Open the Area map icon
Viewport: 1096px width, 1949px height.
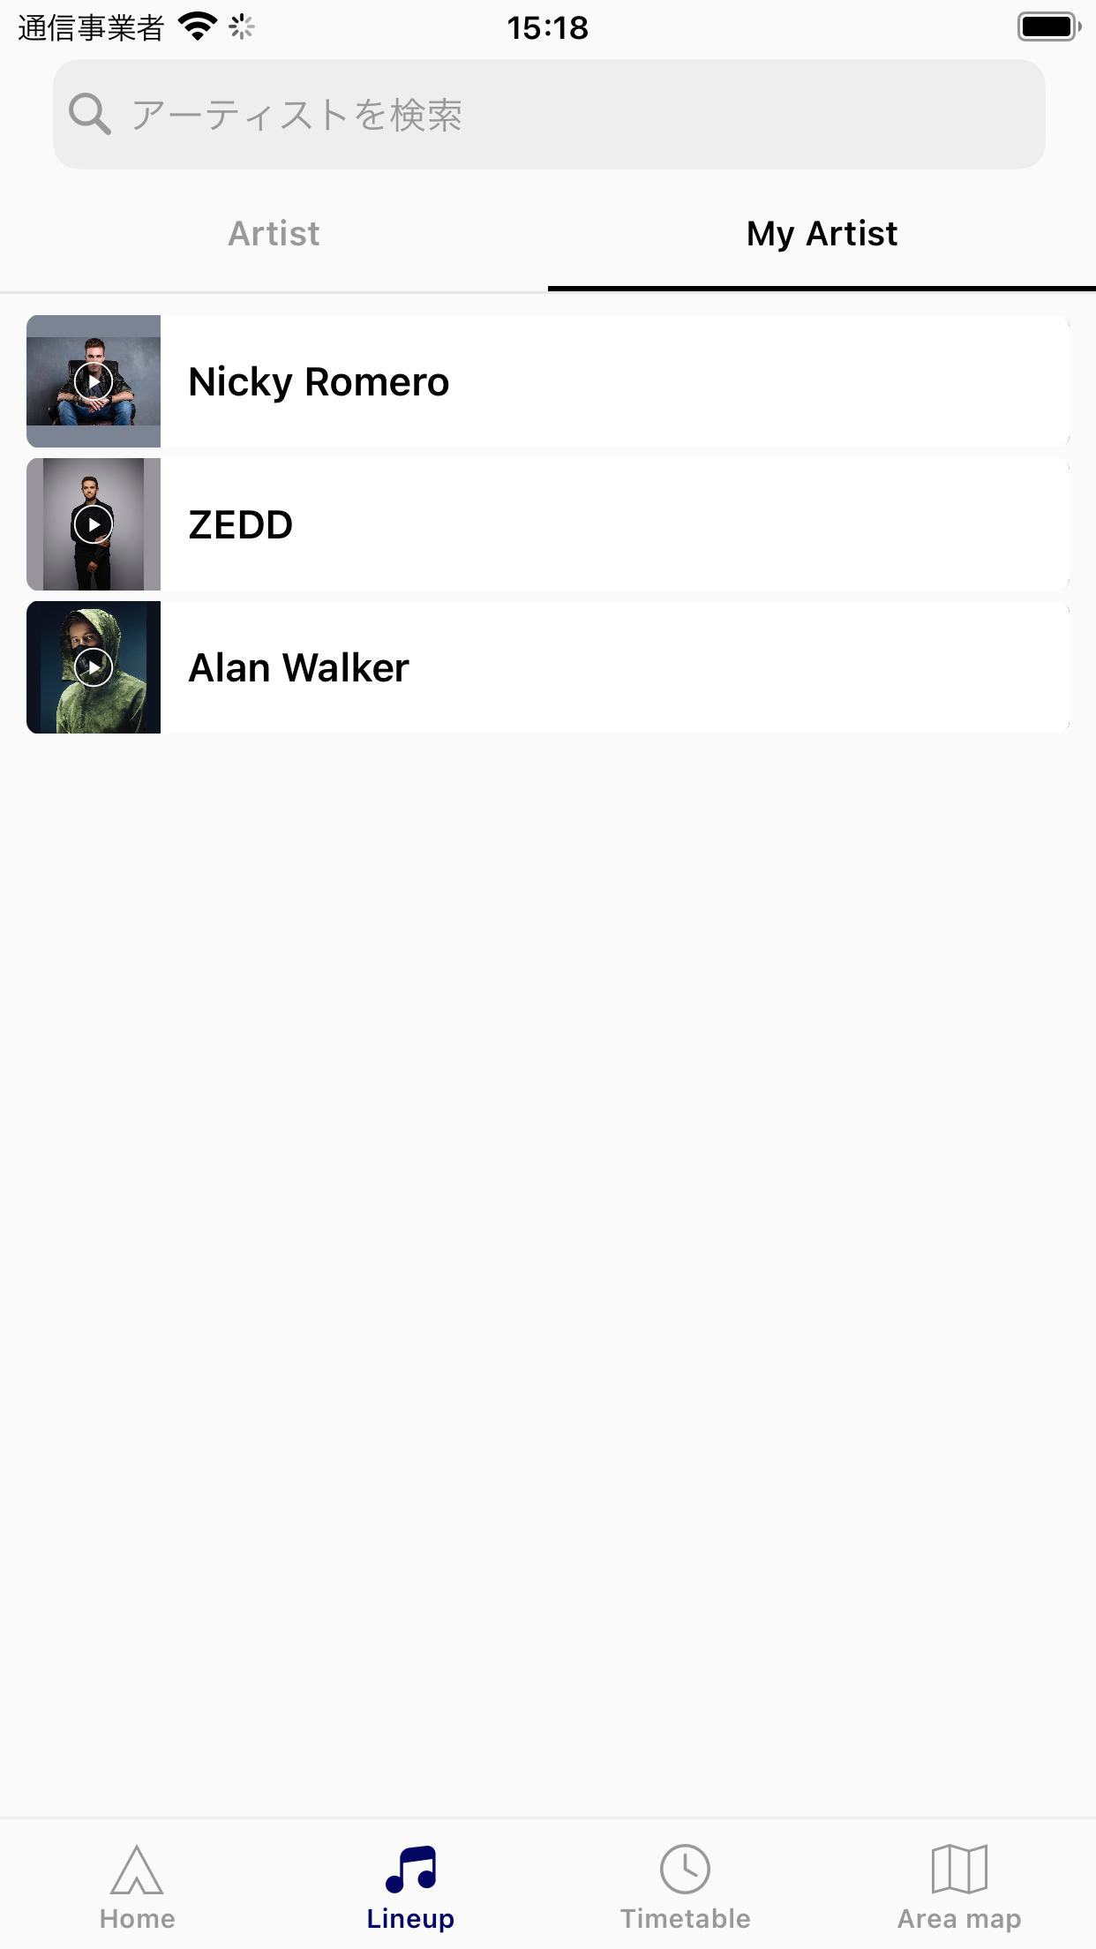pyautogui.click(x=959, y=1869)
